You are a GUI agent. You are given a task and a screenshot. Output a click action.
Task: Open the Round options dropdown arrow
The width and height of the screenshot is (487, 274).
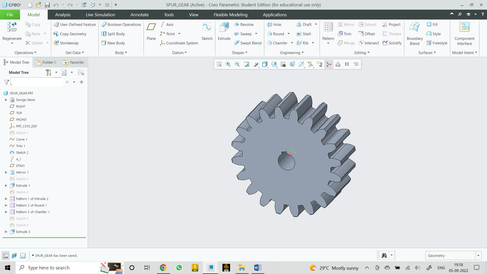point(289,34)
